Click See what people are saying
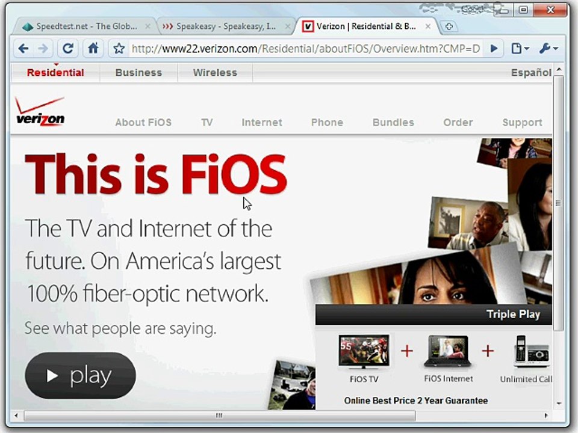Image resolution: width=578 pixels, height=433 pixels. click(x=120, y=328)
